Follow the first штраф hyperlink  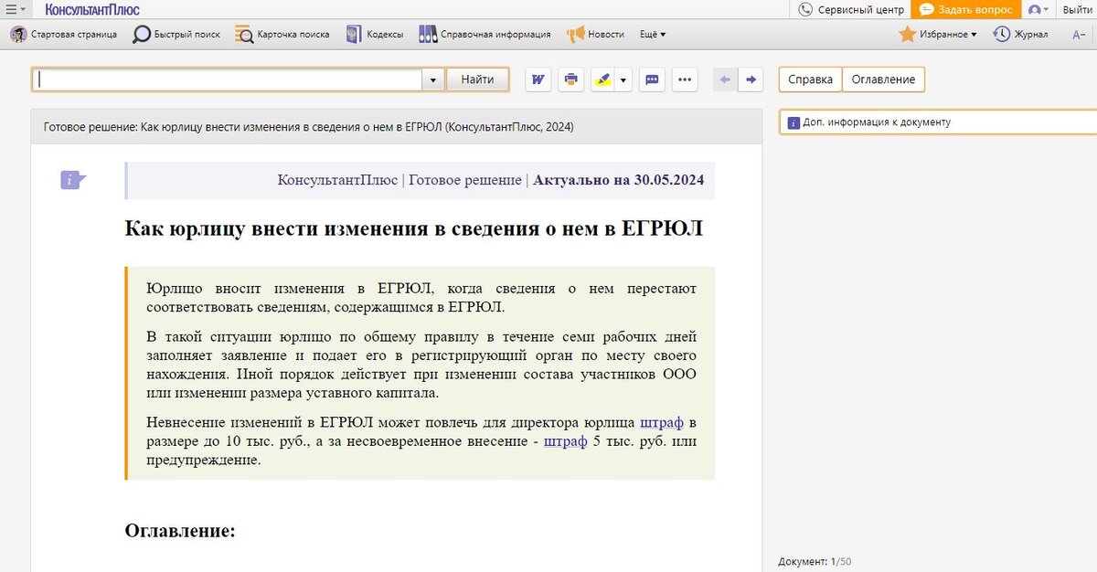pyautogui.click(x=662, y=422)
